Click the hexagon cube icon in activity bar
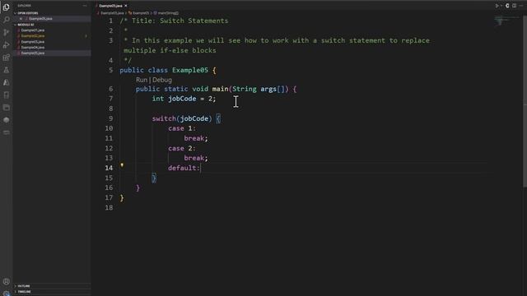The width and height of the screenshot is (527, 296). 6,120
